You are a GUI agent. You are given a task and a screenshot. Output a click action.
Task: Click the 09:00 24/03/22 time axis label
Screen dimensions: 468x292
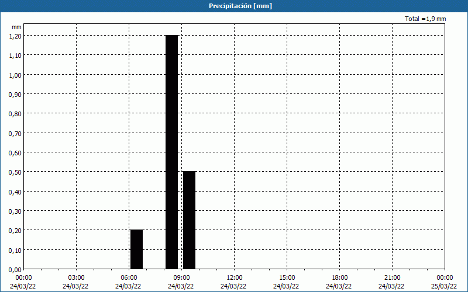coord(181,282)
